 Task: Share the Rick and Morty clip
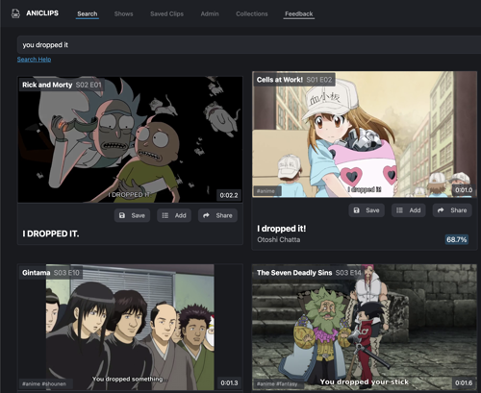217,215
